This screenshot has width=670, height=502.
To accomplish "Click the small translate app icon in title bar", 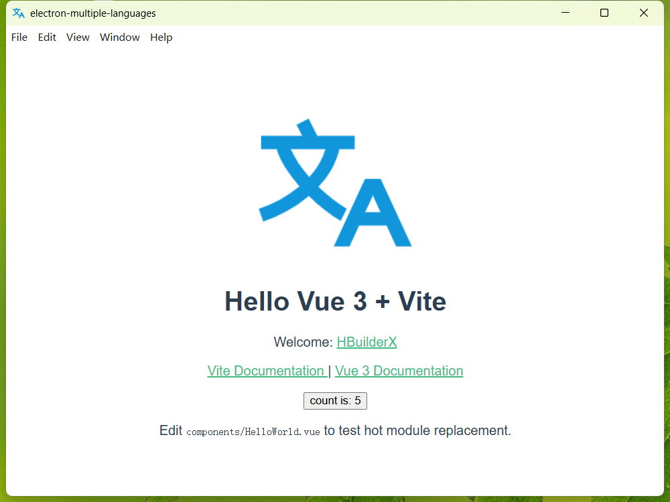I will click(x=18, y=13).
